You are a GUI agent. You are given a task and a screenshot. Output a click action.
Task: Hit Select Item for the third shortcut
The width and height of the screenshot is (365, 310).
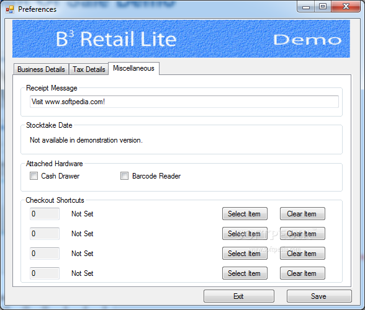coord(245,253)
